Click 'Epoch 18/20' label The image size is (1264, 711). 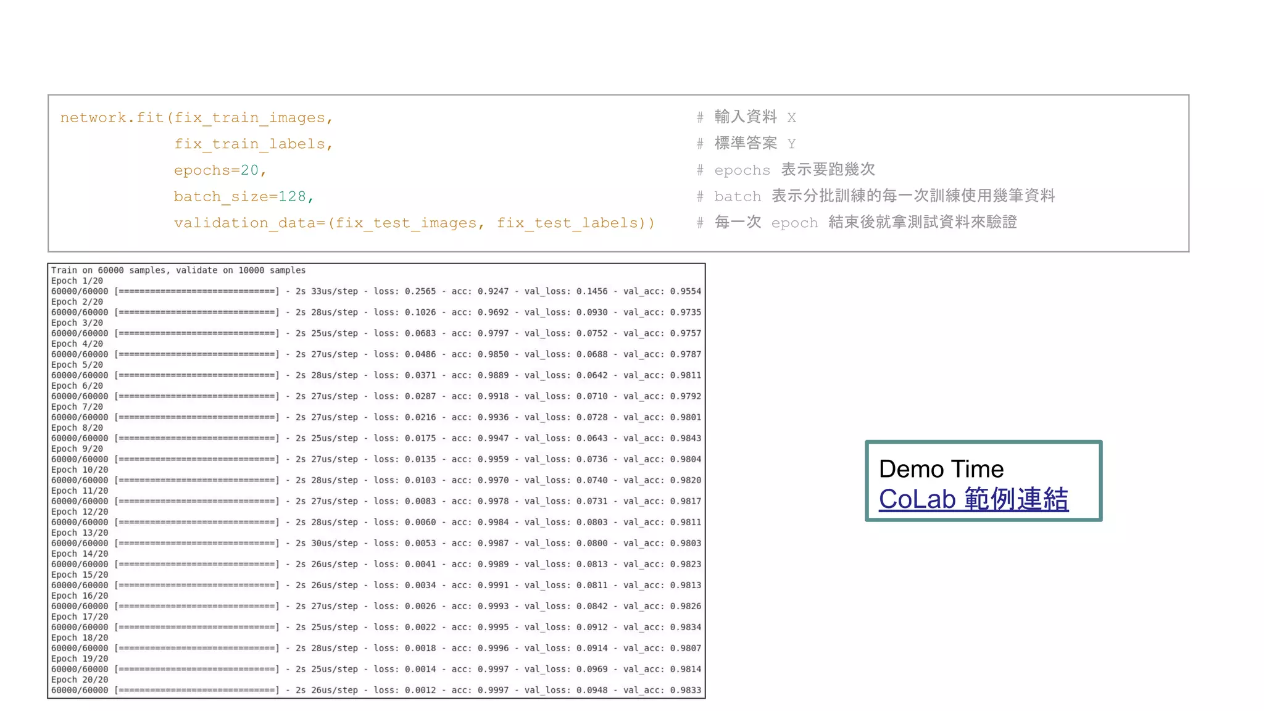(x=80, y=638)
